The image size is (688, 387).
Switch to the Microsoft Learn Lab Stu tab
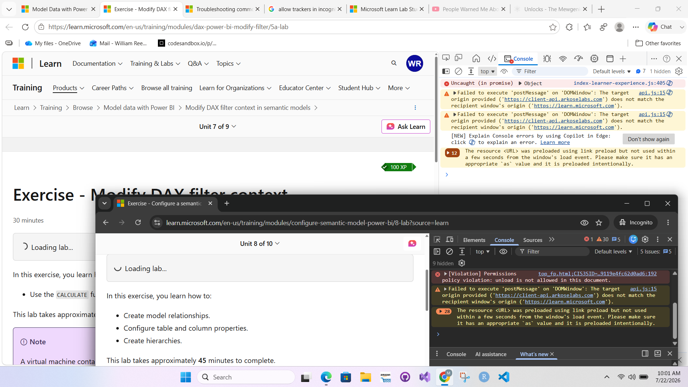(x=388, y=9)
